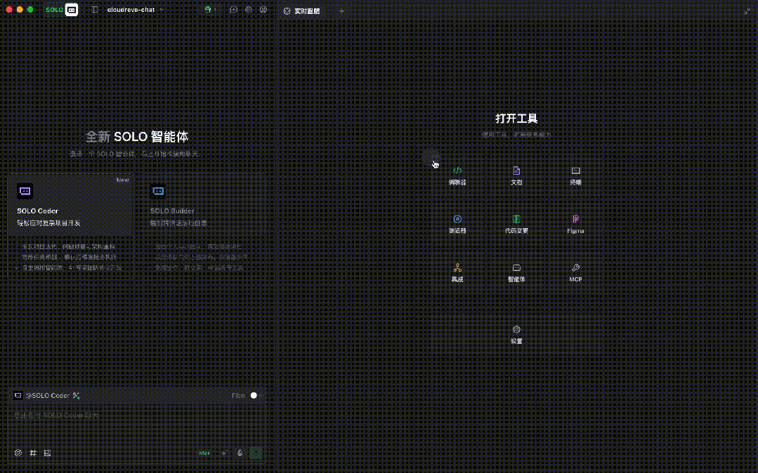Click the tools icon beside @SOLO Coder
The image size is (758, 473).
click(77, 395)
